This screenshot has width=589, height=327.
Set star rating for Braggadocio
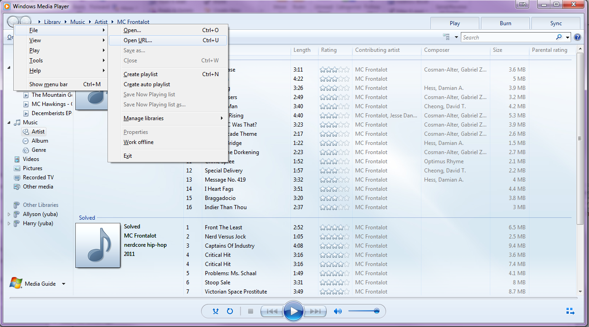click(x=335, y=198)
